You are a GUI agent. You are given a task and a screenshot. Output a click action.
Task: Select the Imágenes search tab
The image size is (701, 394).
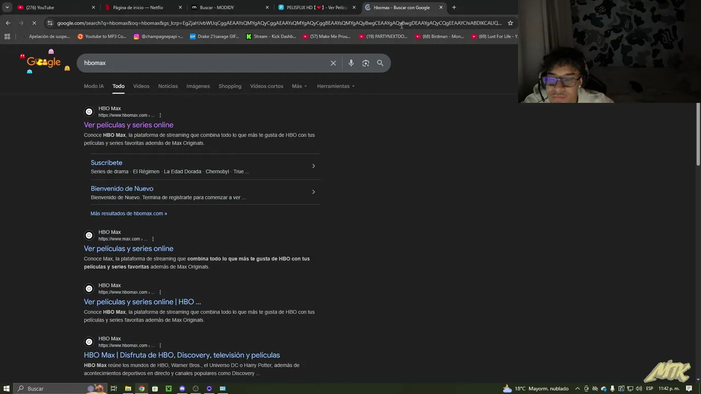tap(198, 86)
